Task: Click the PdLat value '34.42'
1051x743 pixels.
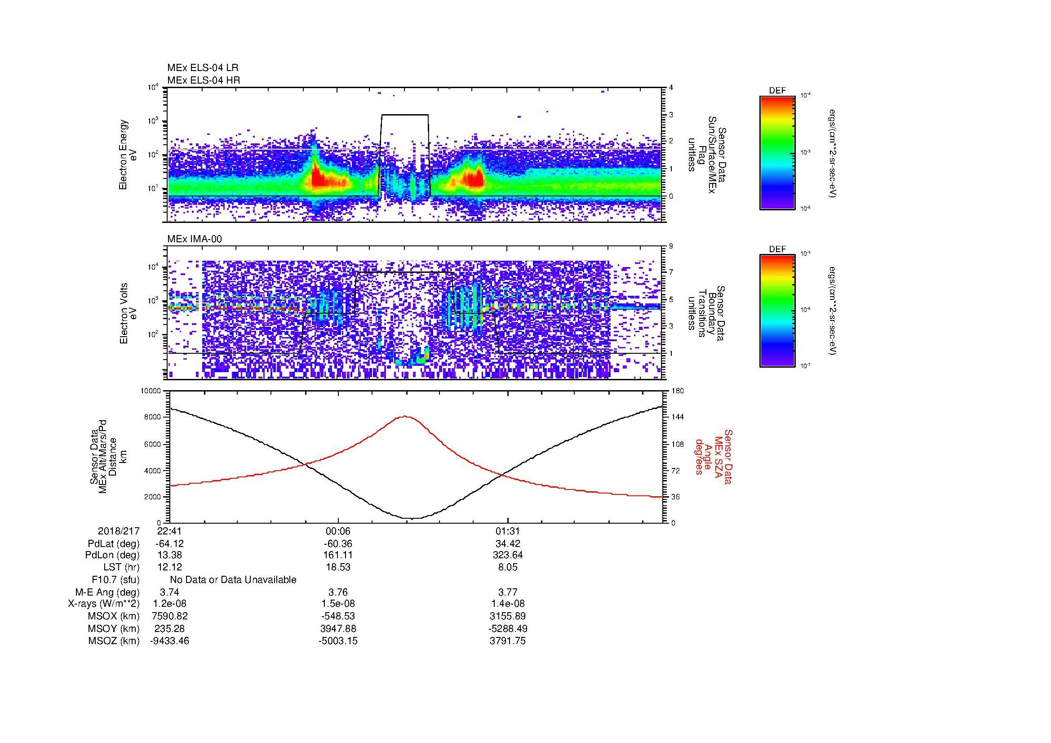Action: (x=508, y=544)
